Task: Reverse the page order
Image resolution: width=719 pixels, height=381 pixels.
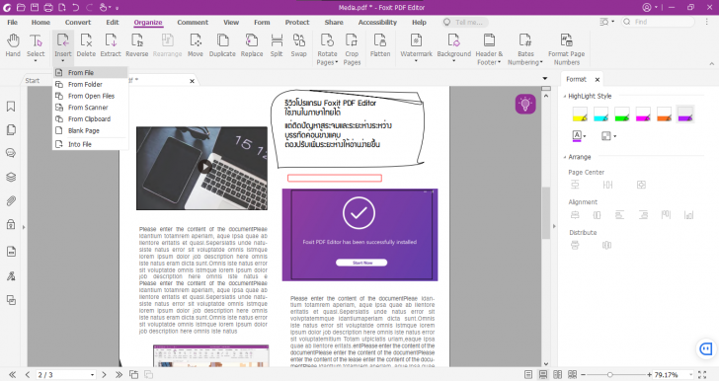Action: pyautogui.click(x=136, y=45)
